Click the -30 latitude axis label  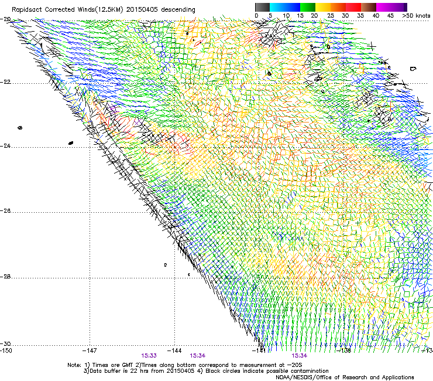5,344
